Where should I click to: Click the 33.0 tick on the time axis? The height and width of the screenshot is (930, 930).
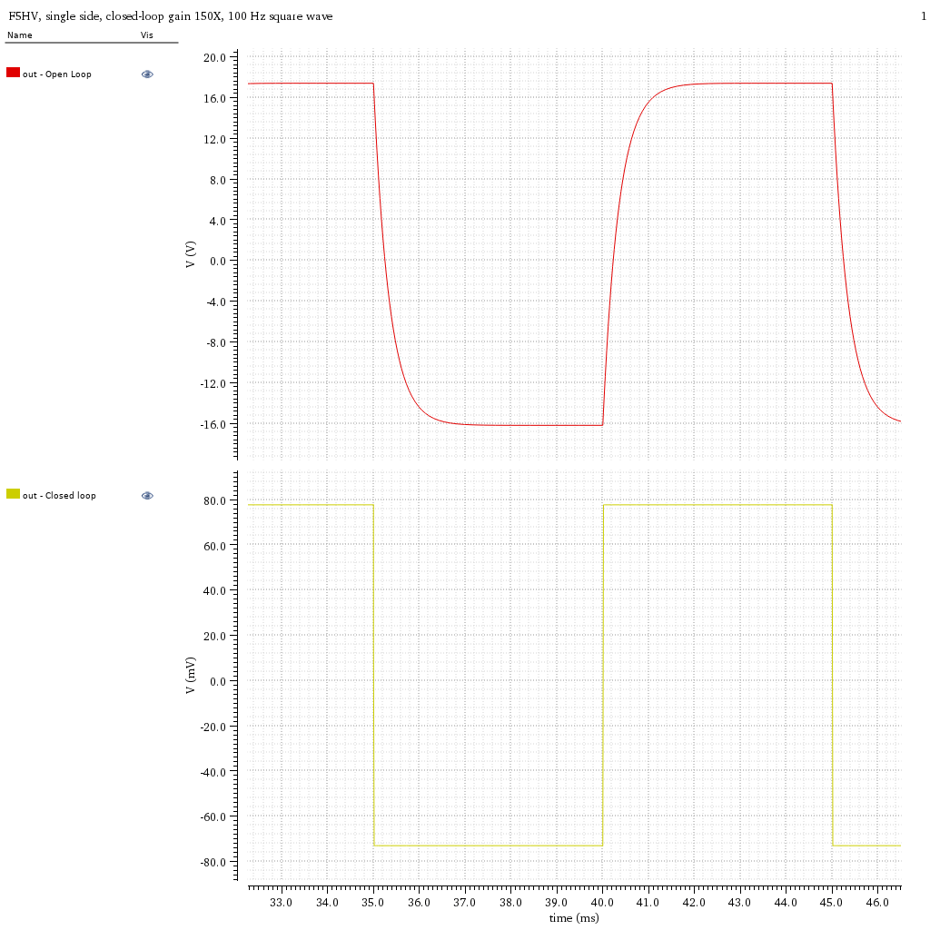[x=281, y=902]
